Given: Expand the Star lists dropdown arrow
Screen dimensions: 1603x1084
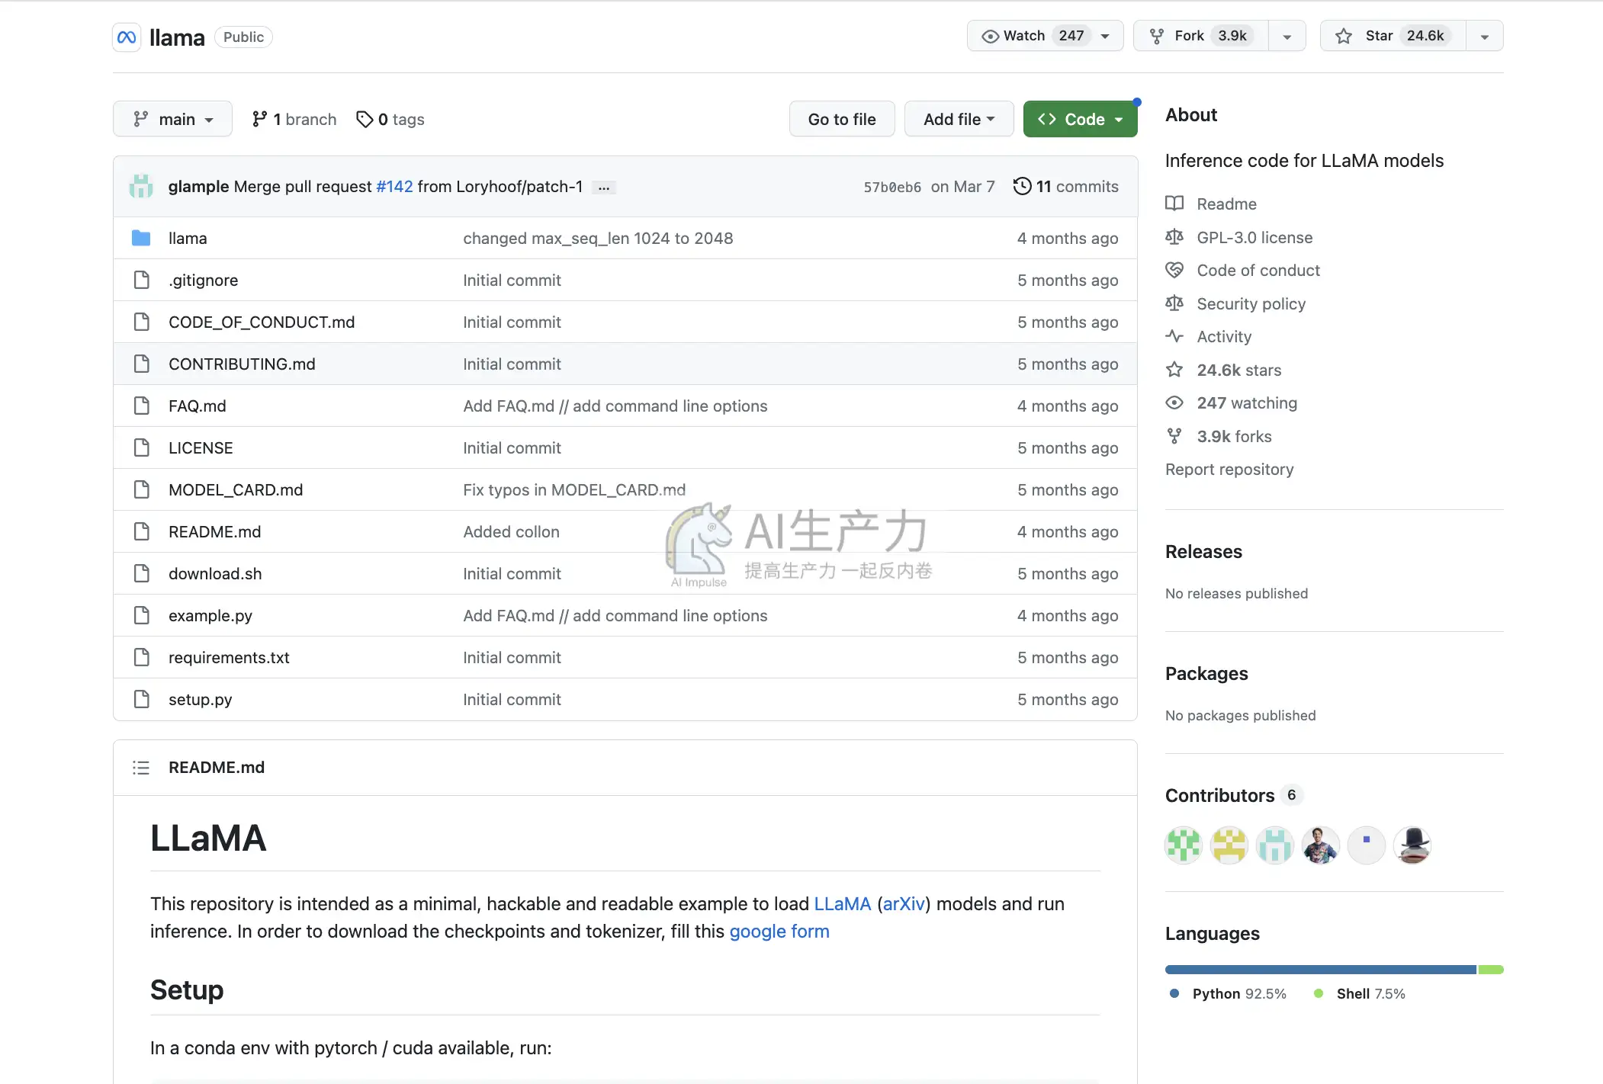Looking at the screenshot, I should (x=1484, y=36).
